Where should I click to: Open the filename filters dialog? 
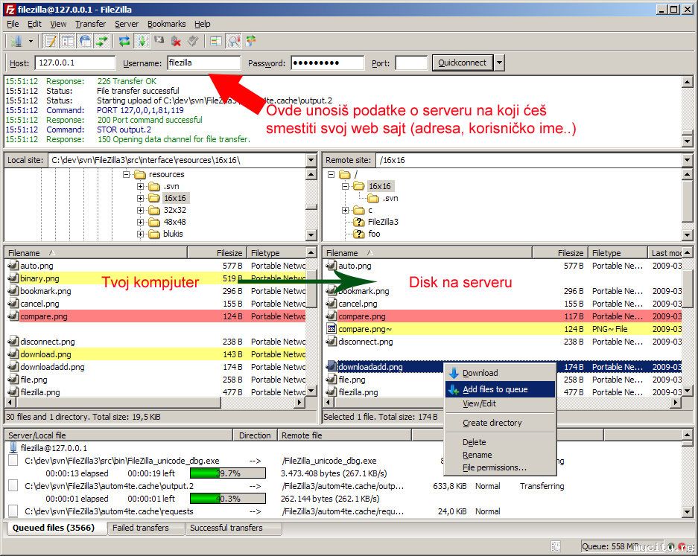(x=216, y=42)
